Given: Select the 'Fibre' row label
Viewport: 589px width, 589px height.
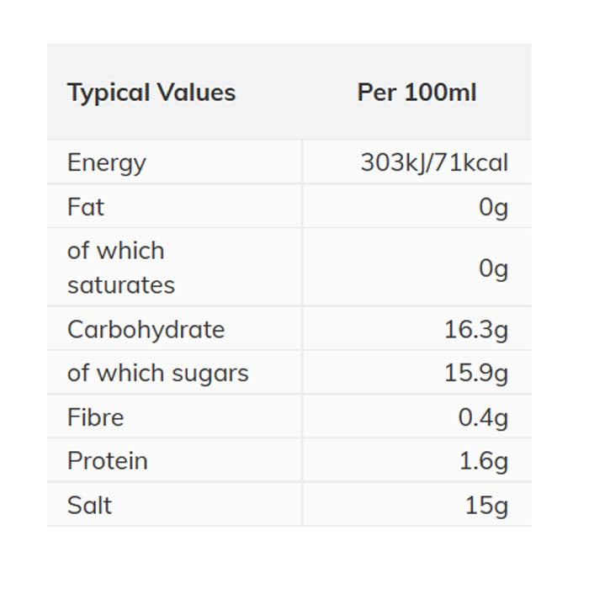Looking at the screenshot, I should pyautogui.click(x=96, y=417).
